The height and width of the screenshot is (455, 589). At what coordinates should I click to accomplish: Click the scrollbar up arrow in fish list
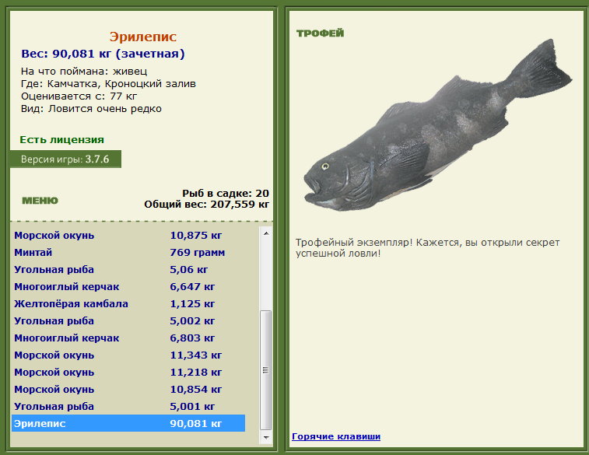(266, 233)
